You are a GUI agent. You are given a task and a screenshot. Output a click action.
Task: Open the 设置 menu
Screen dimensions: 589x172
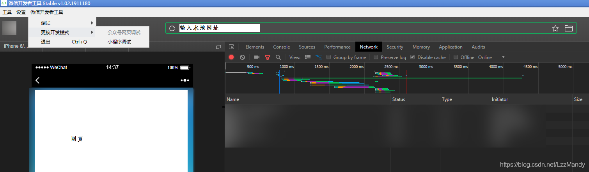pyautogui.click(x=21, y=12)
